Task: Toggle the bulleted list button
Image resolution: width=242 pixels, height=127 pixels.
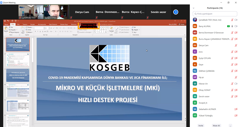Action: click(x=61, y=28)
